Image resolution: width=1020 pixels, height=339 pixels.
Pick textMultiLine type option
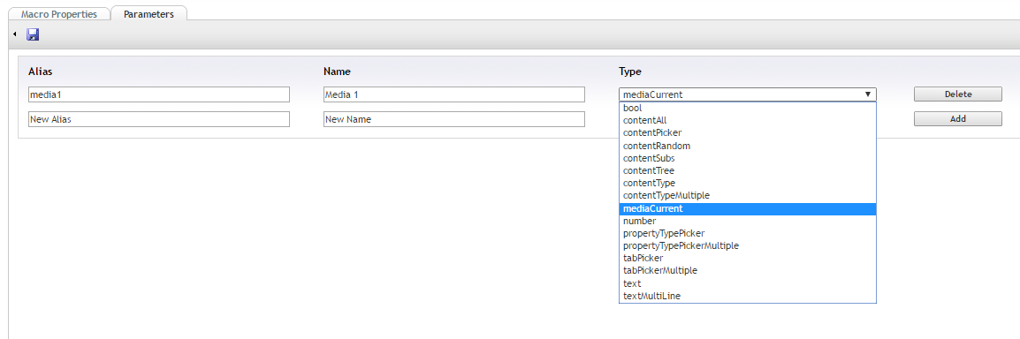pyautogui.click(x=748, y=296)
